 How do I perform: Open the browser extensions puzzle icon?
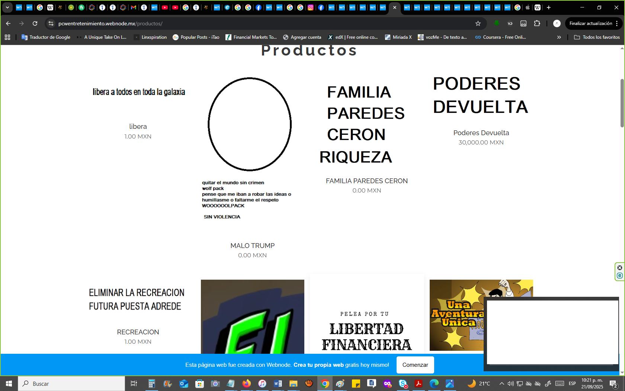[x=537, y=23]
